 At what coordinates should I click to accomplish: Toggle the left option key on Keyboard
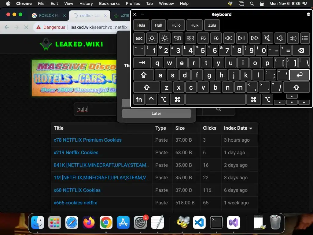pos(164,99)
